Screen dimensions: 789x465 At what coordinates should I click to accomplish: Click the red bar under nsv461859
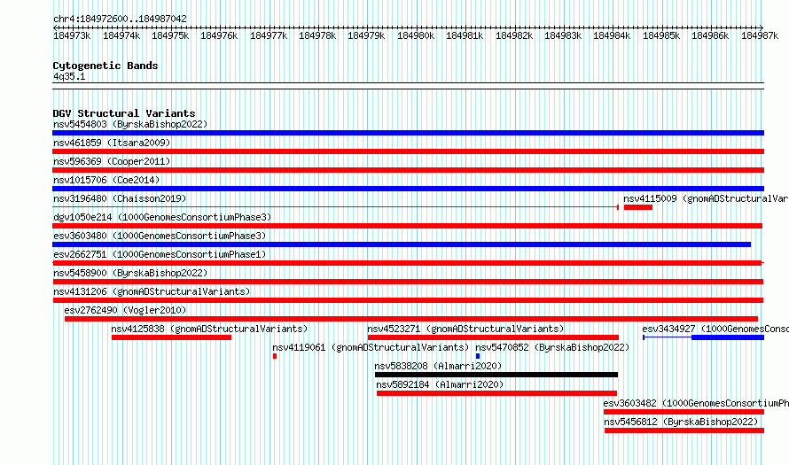tap(408, 151)
